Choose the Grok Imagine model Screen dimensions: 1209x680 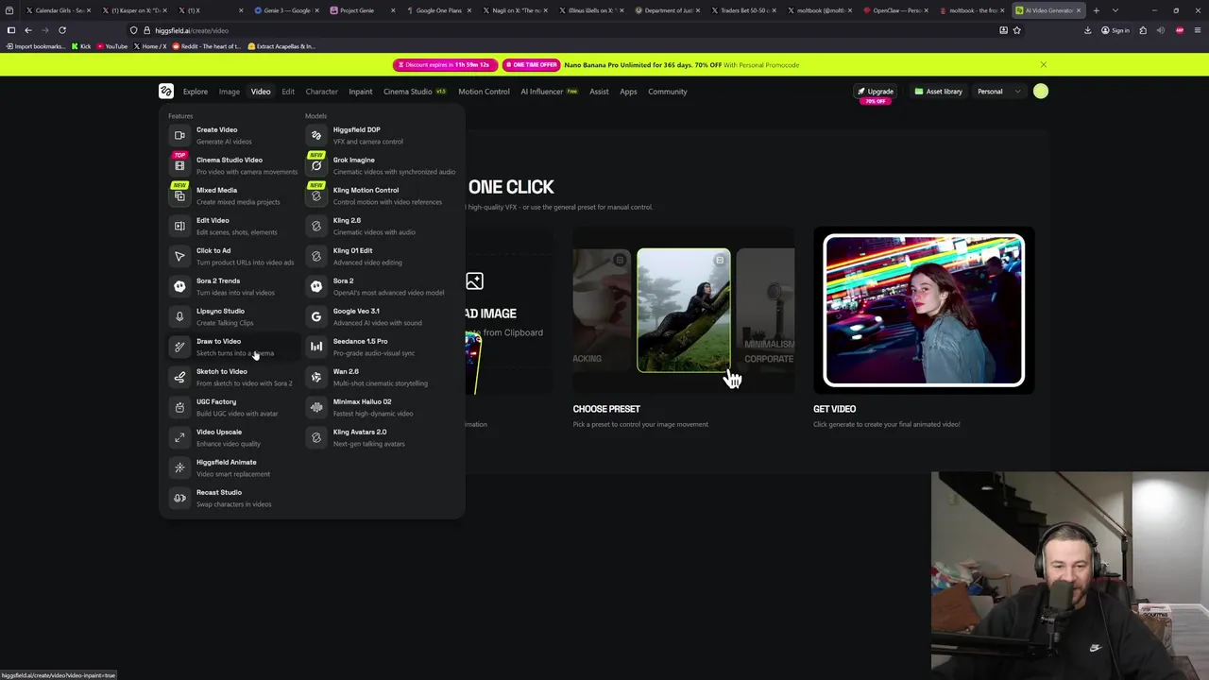click(381, 165)
